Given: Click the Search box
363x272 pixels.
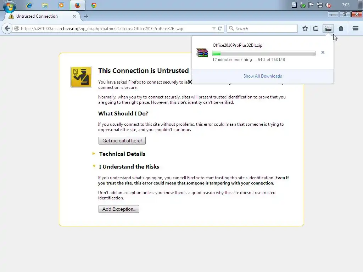Looking at the screenshot, I should coord(262,28).
